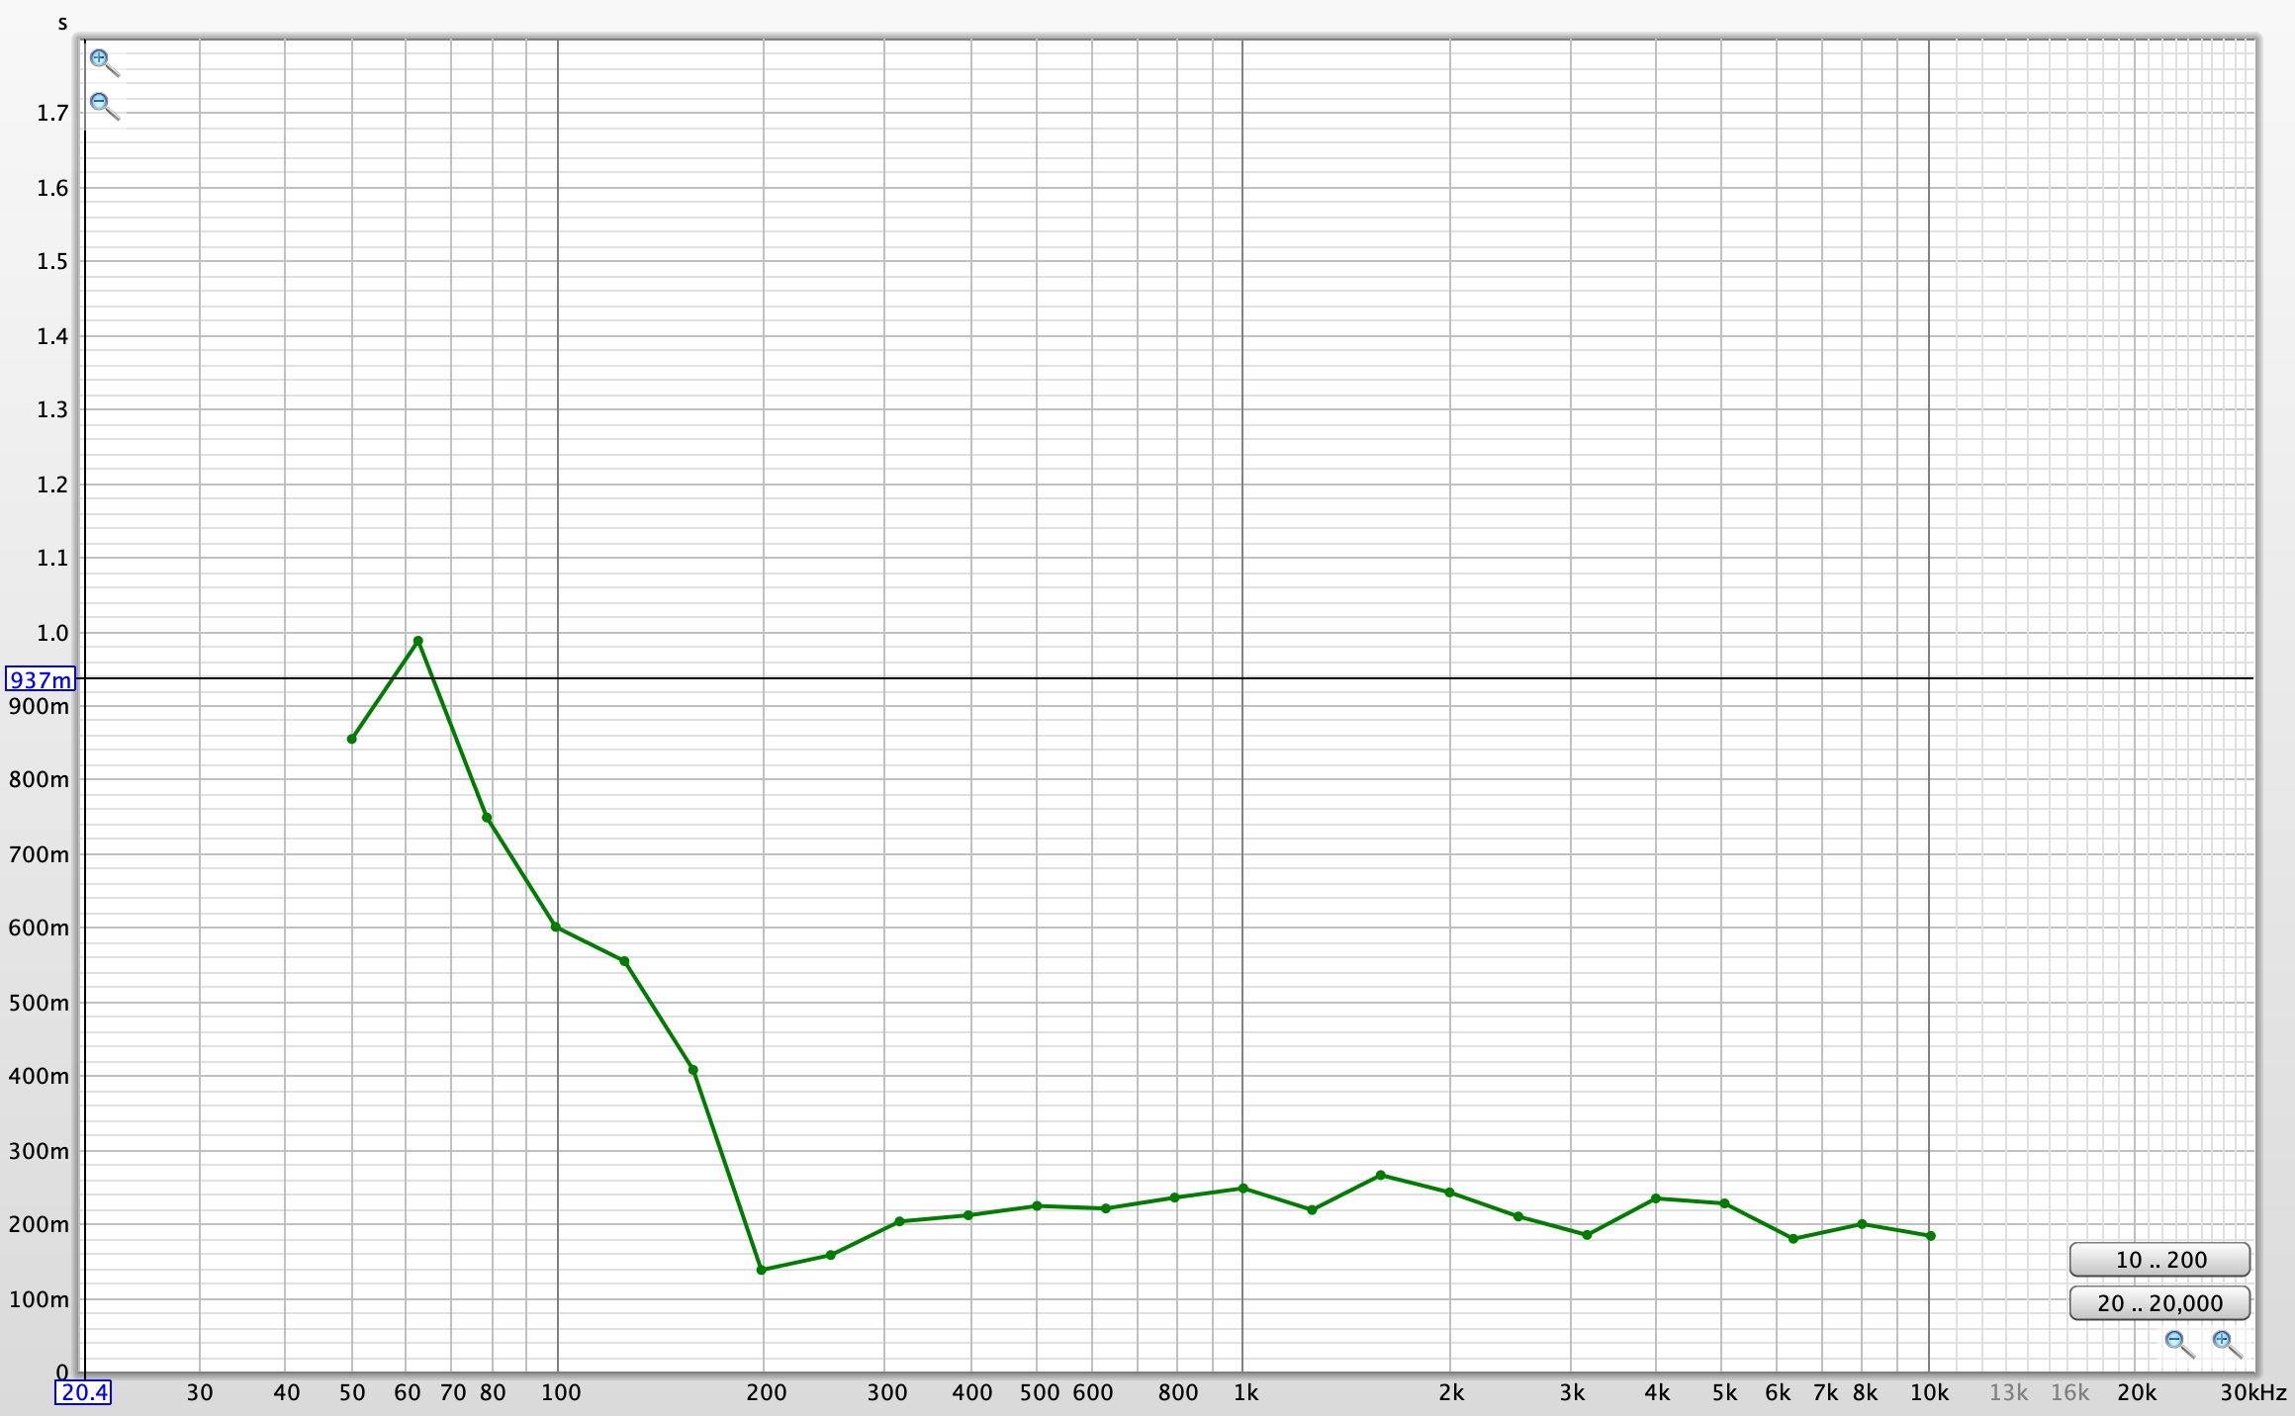2295x1416 pixels.
Task: Click the 937m cursor value box
Action: 41,679
